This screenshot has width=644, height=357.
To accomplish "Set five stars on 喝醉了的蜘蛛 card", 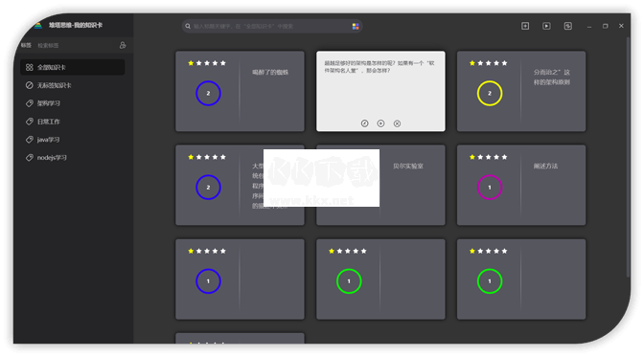I will click(223, 63).
